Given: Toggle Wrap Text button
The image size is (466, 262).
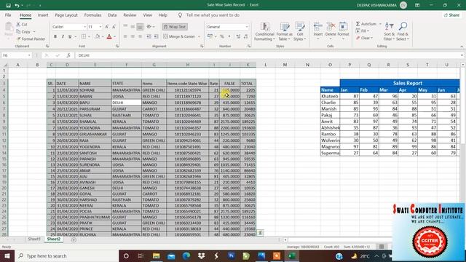Looking at the screenshot, I should (x=175, y=27).
